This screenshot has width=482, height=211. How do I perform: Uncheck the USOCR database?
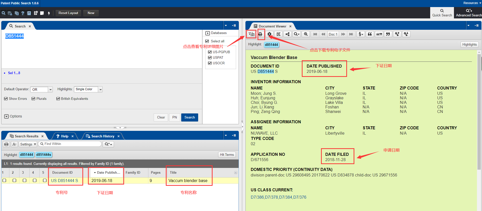coord(210,63)
